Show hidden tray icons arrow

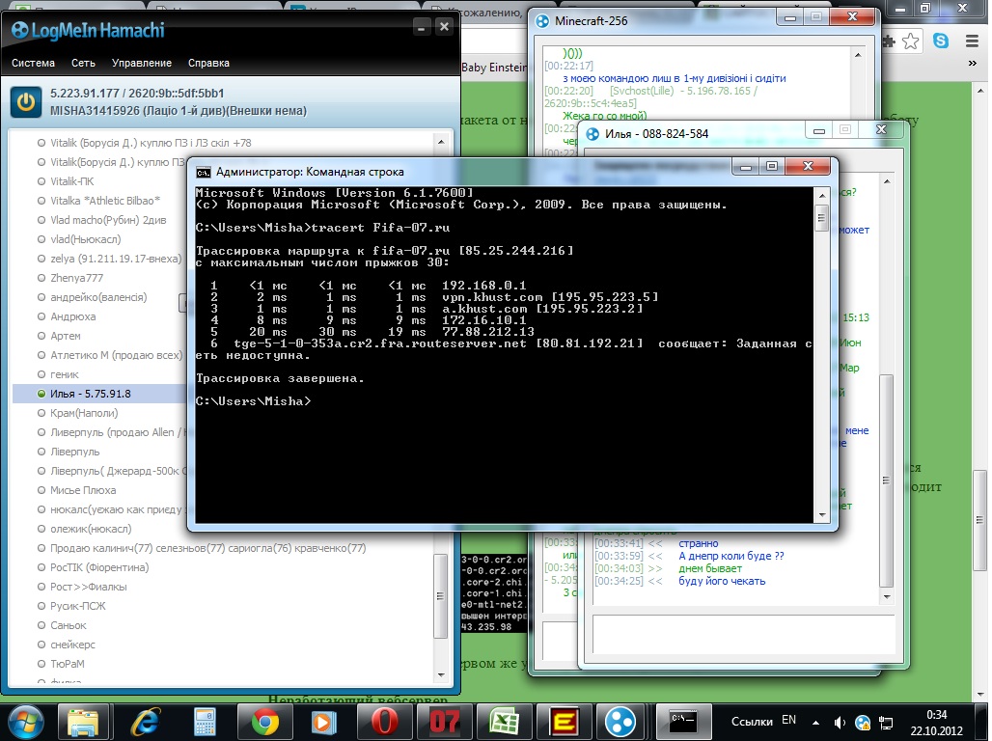(x=816, y=722)
